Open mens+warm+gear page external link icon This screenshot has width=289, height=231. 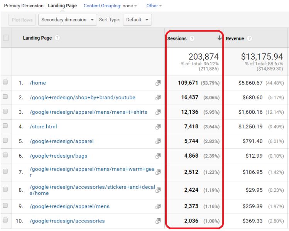(158, 172)
